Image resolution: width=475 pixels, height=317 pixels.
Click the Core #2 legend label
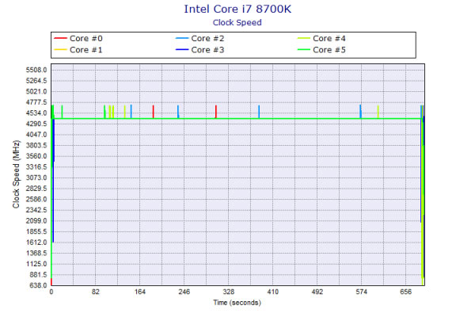click(207, 39)
